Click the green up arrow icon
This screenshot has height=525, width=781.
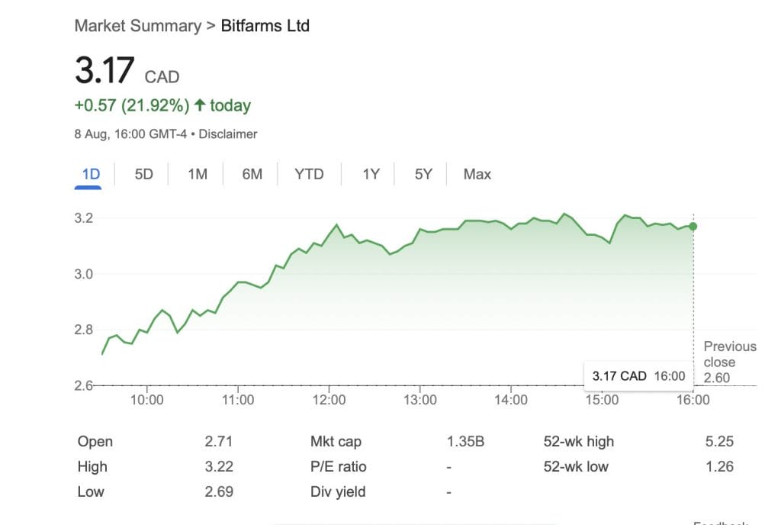(200, 106)
